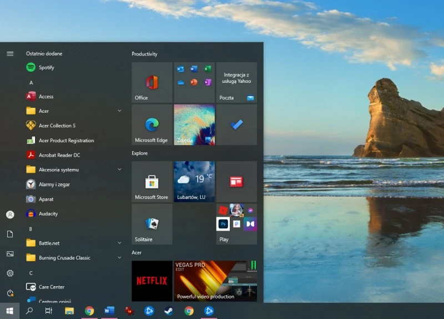444x319 pixels.
Task: Jump to letter B header
Action: pos(31,229)
